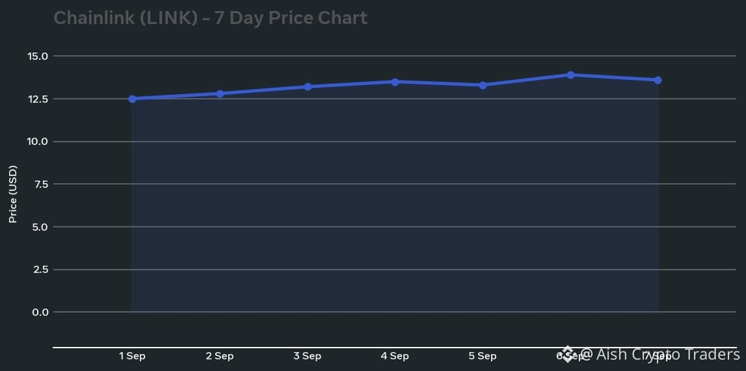This screenshot has height=371, width=746.
Task: Select the 3 Sep data point
Action: click(x=308, y=87)
